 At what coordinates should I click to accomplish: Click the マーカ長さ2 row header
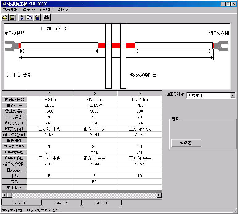pyautogui.click(x=14, y=147)
